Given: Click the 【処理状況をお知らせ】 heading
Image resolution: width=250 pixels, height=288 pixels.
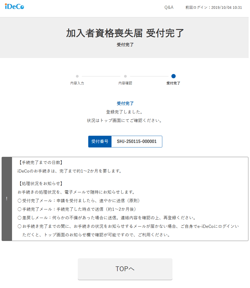Looking at the screenshot, I should [x=41, y=184].
